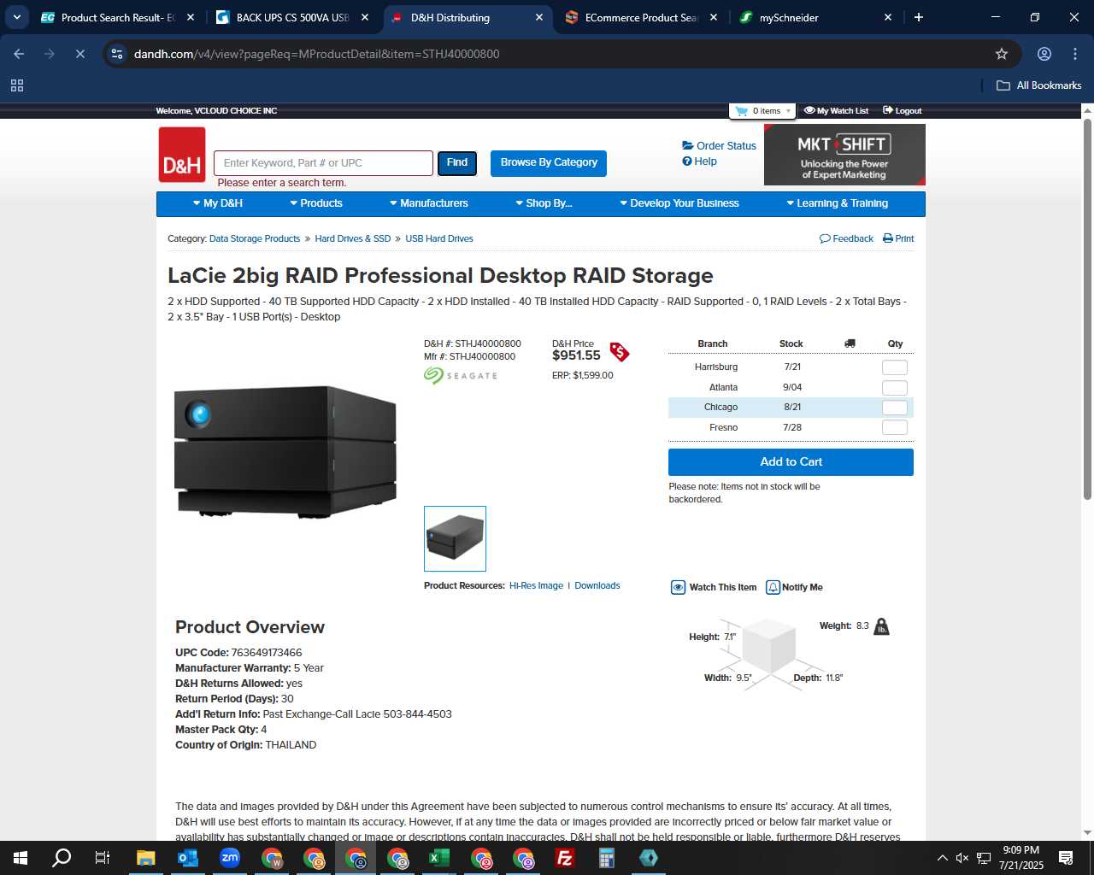
Task: Expand Shop By... menu
Action: pyautogui.click(x=544, y=203)
